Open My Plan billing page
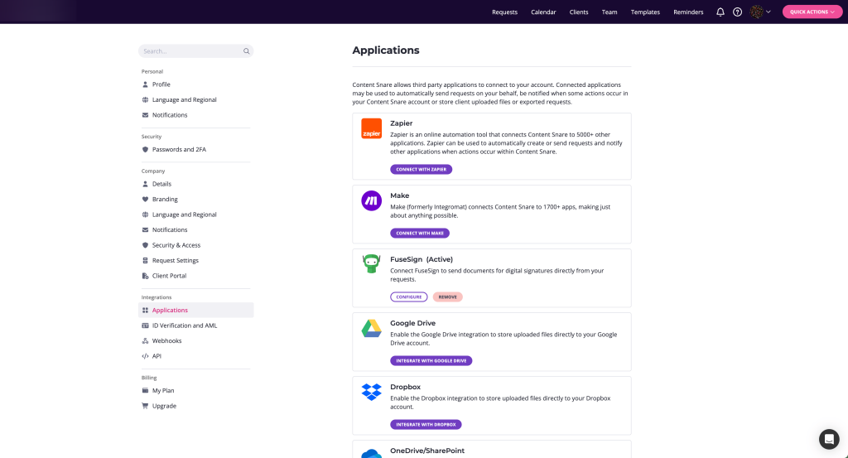 tap(163, 390)
